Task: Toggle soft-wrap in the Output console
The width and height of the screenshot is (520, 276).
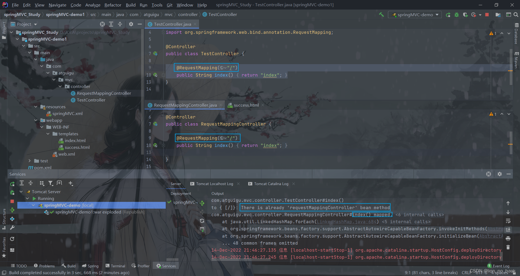Action: pos(508,221)
